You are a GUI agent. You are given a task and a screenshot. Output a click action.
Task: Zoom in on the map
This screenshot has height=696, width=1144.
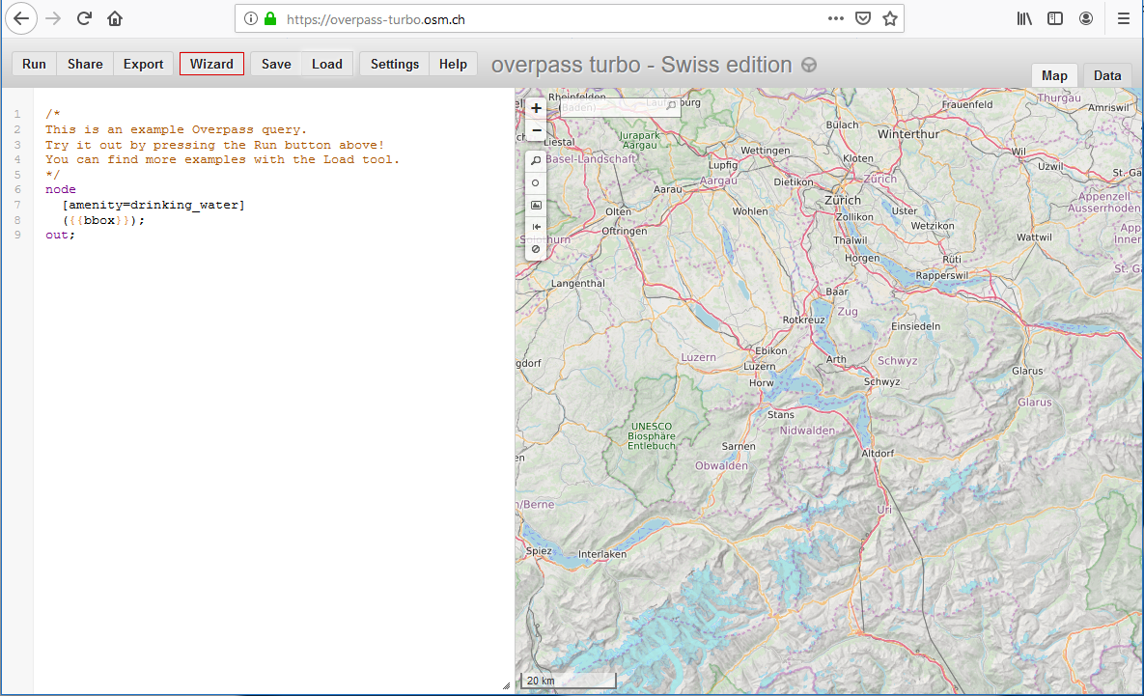pos(536,108)
